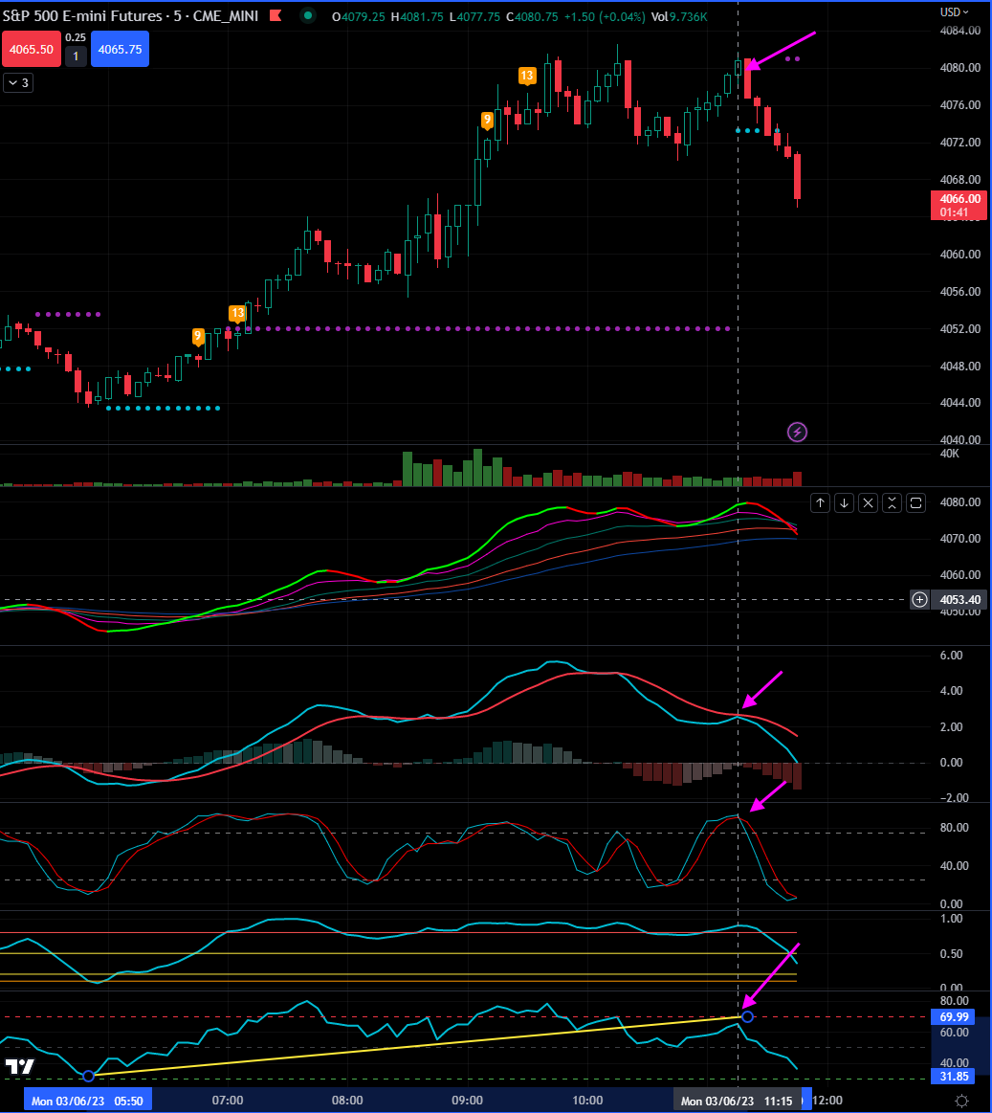Open chart settings gear on time axis
The width and height of the screenshot is (992, 1113).
pyautogui.click(x=961, y=1101)
